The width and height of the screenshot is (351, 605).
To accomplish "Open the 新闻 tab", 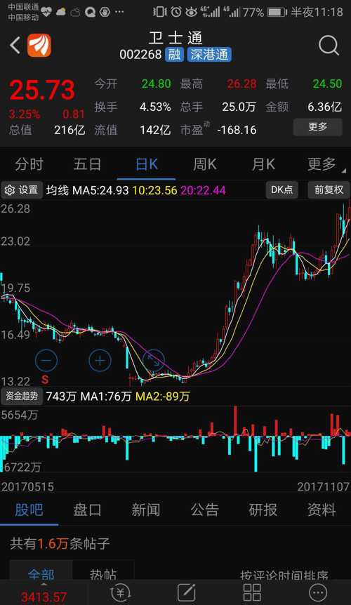I will [x=146, y=510].
